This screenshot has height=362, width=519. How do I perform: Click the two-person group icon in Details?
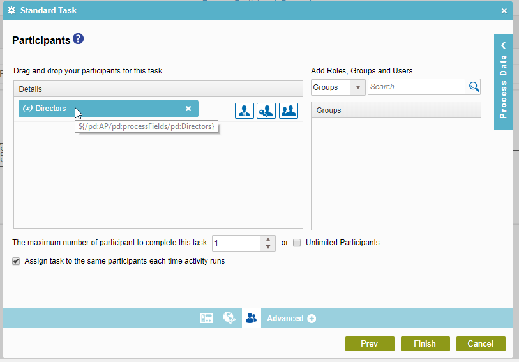pyautogui.click(x=289, y=110)
